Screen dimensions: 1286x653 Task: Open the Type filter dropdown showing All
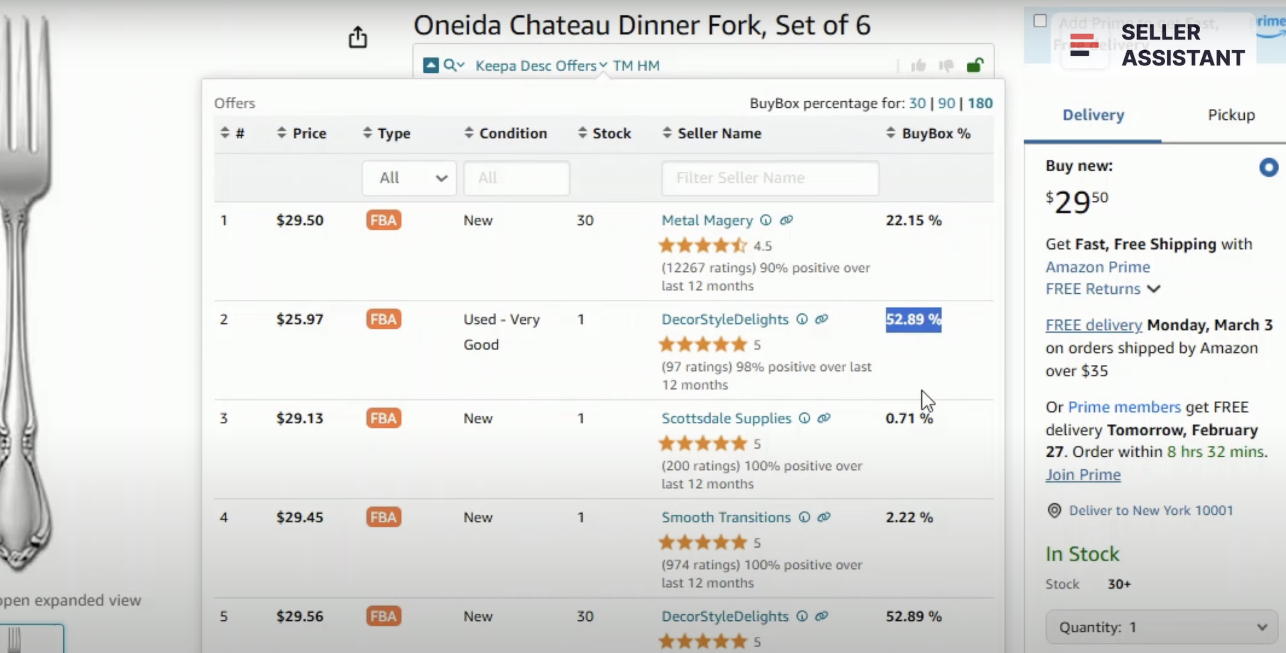410,178
